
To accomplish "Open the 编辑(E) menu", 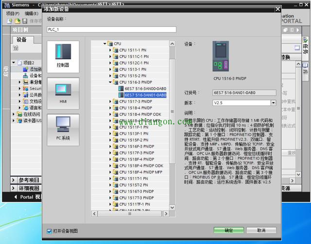I will point(32,14).
